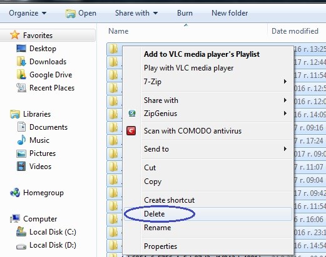
Task: Click the Local Disk (C:) drive icon
Action: click(x=21, y=231)
